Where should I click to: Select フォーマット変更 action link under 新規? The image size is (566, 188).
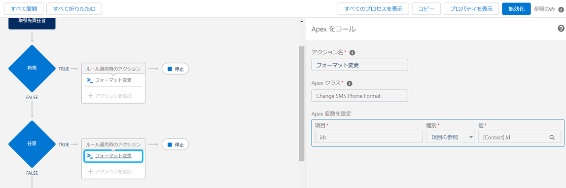(113, 80)
